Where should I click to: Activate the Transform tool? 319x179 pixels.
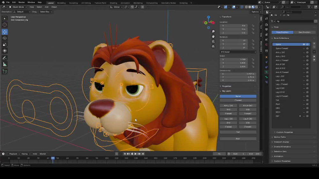(x=4, y=51)
